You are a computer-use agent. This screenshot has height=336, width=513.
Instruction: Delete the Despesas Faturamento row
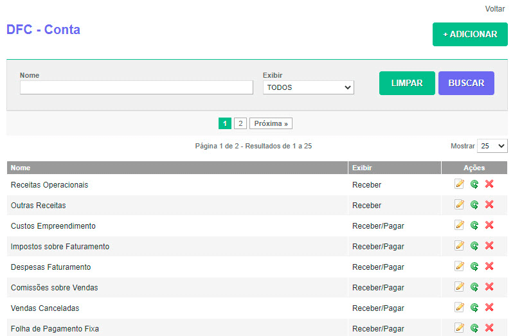489,267
